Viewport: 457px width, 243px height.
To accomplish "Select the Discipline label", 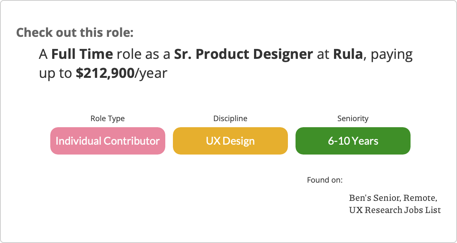I will 230,118.
